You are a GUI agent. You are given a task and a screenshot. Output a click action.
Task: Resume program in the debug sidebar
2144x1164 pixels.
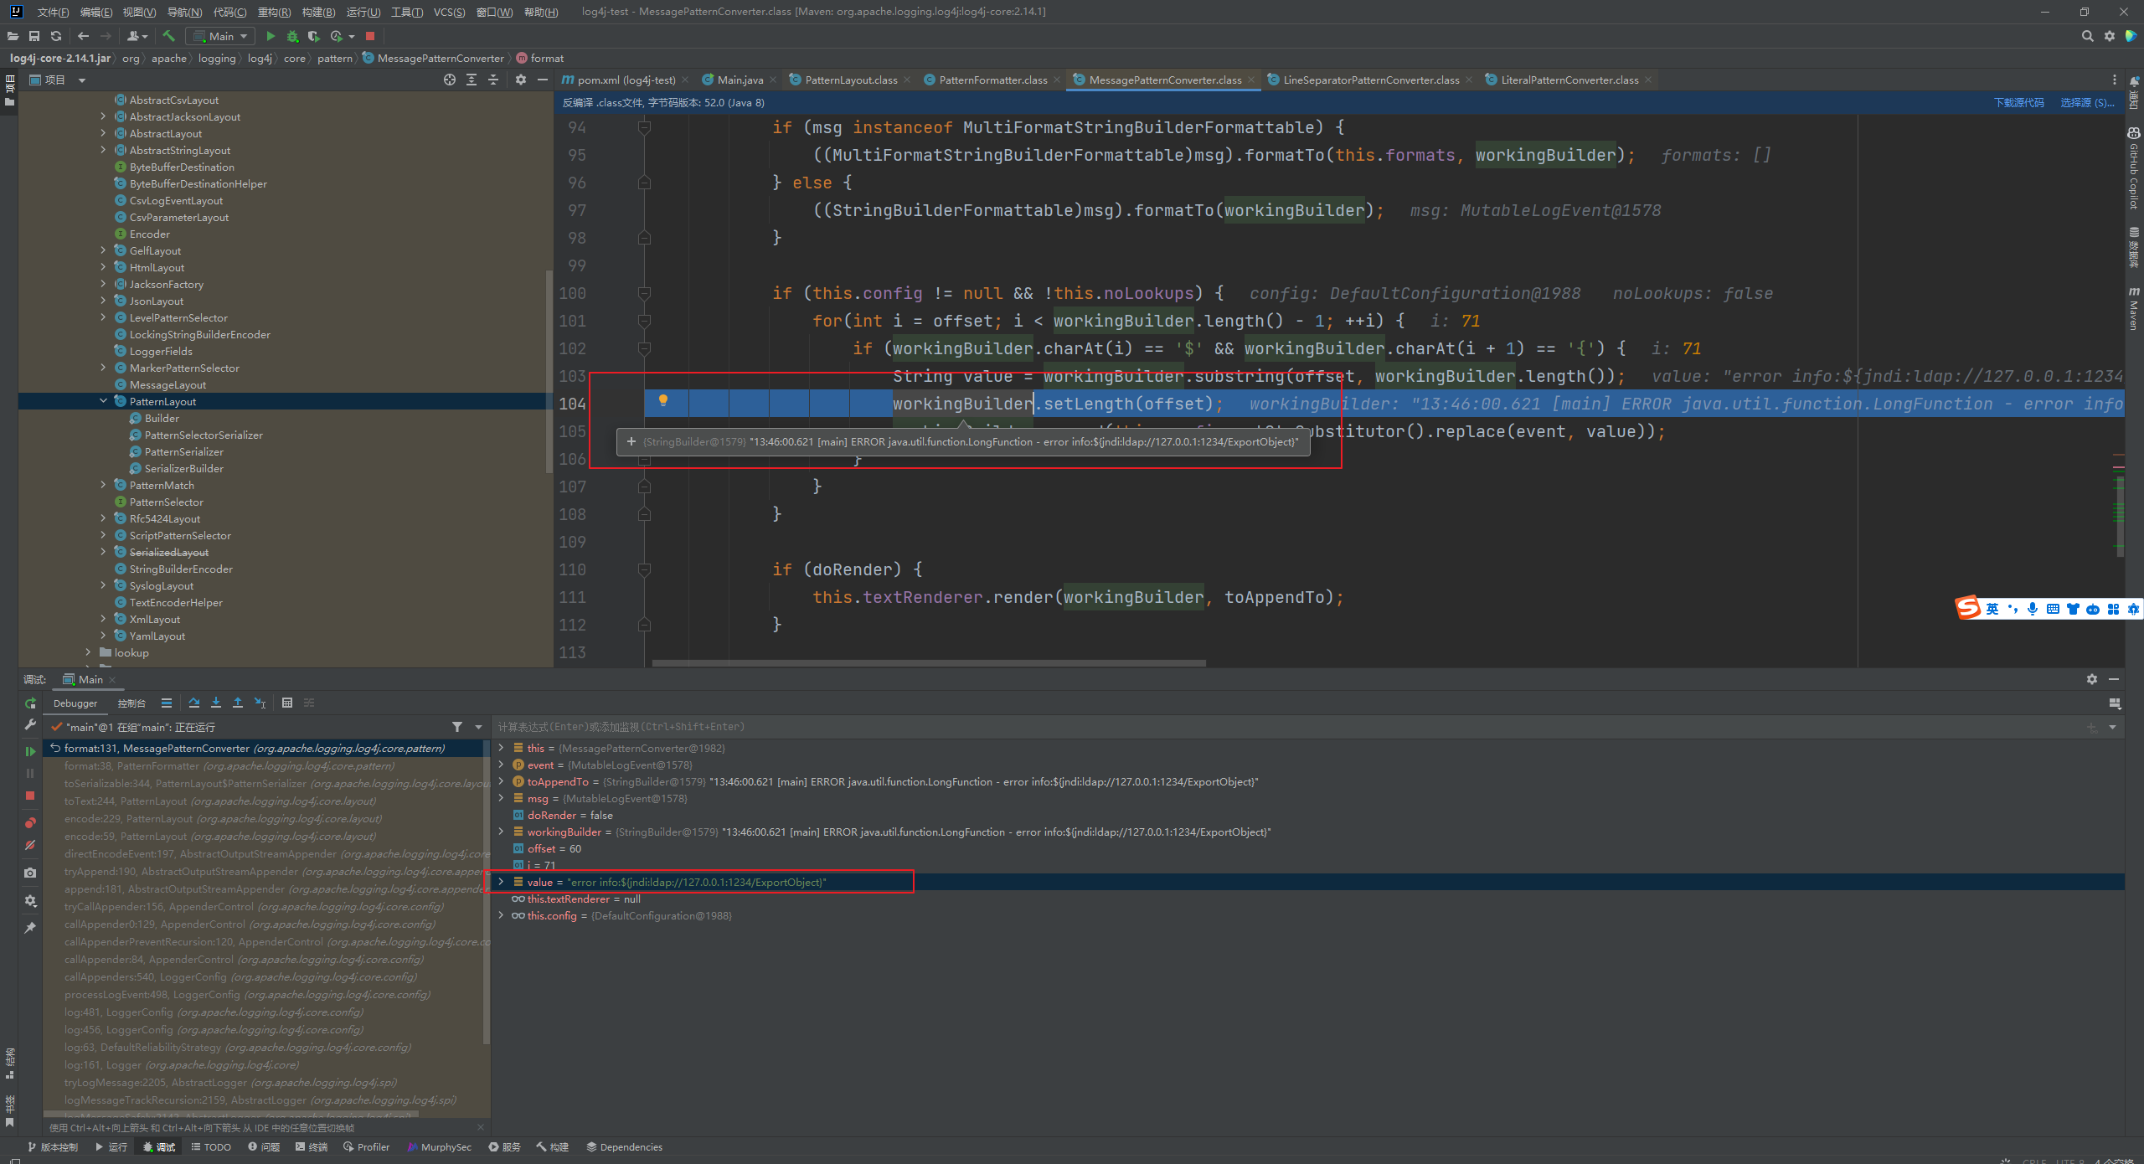30,751
